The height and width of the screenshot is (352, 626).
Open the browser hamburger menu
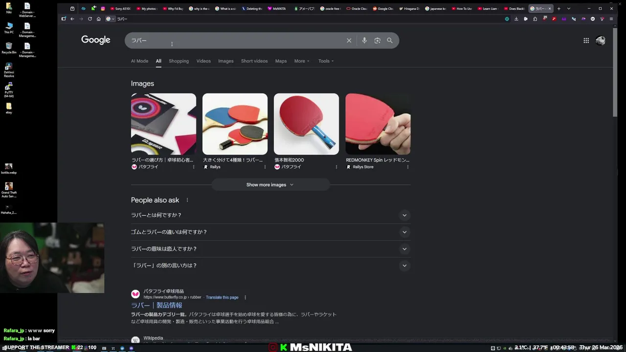pyautogui.click(x=611, y=19)
